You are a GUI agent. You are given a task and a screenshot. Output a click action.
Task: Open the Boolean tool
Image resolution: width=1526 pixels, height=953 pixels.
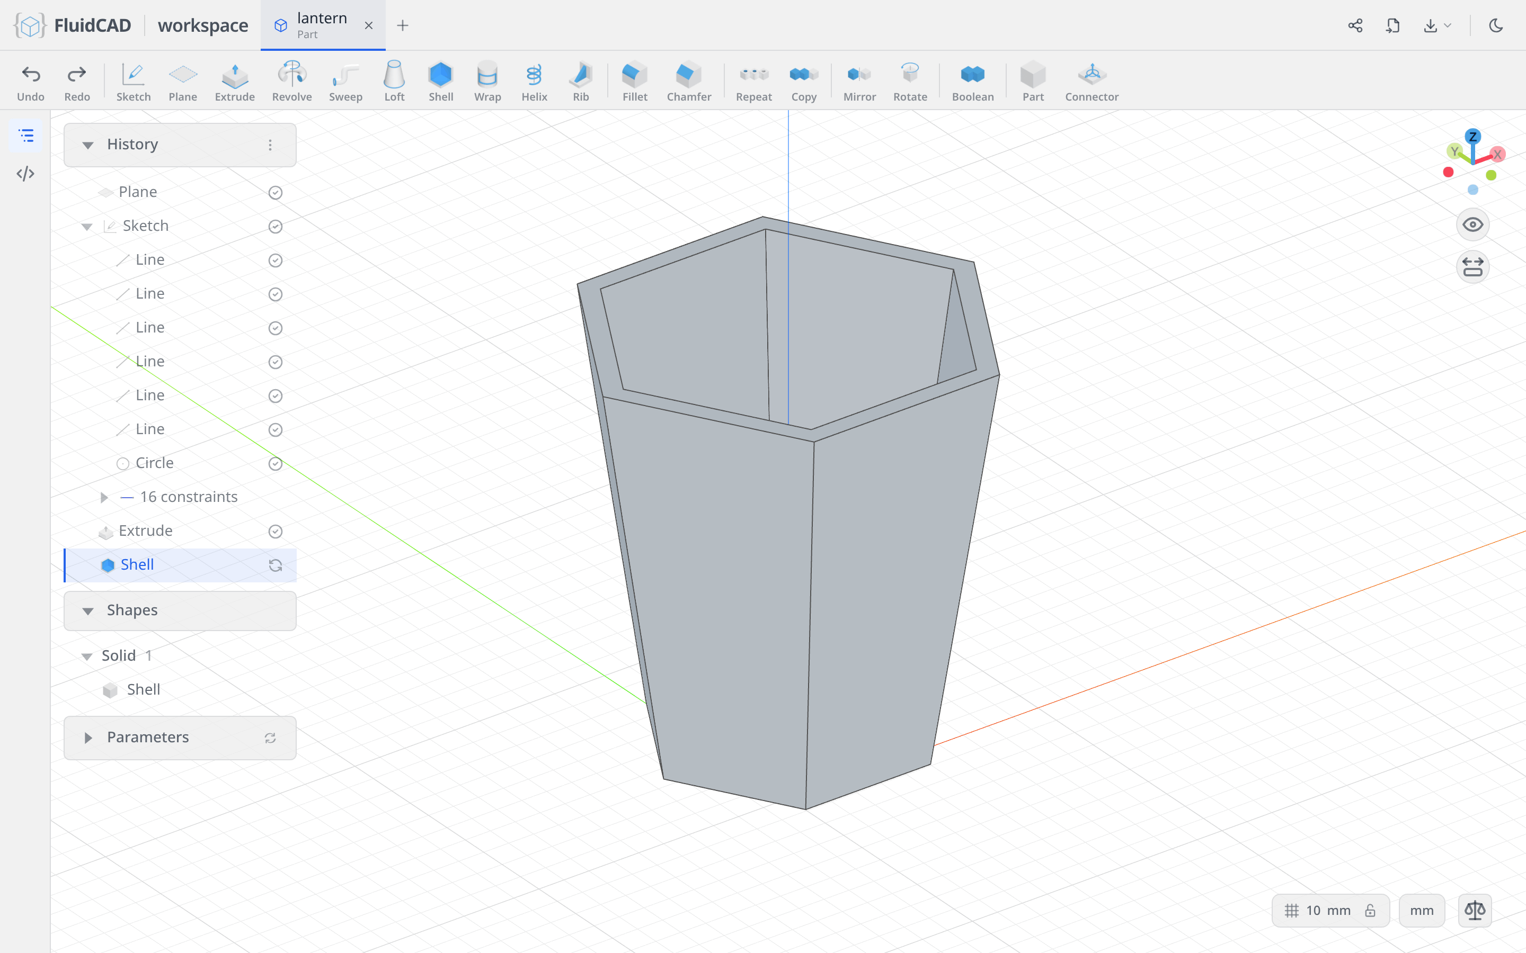point(972,82)
